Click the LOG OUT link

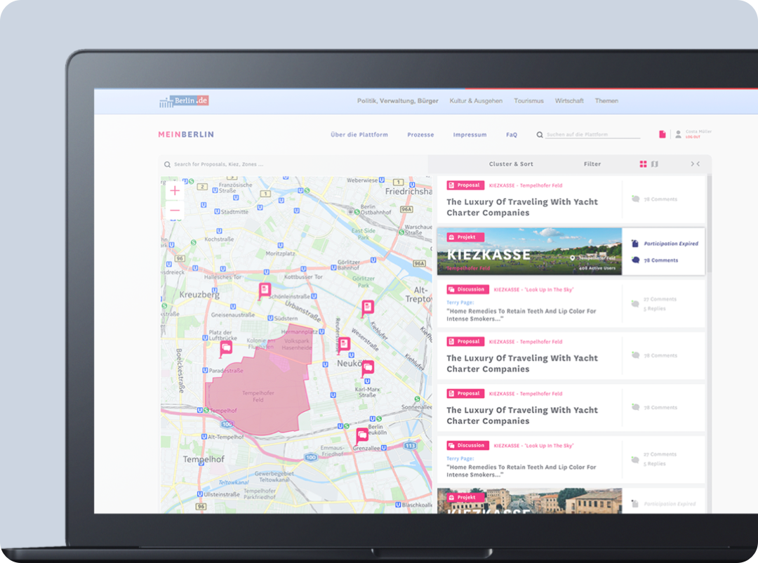[693, 137]
